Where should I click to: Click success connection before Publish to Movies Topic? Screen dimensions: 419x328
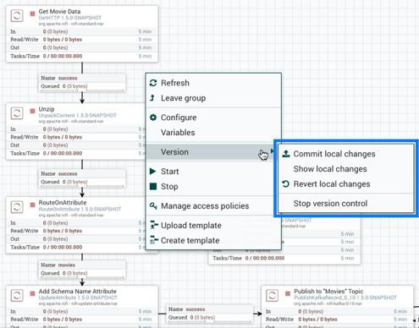(x=210, y=314)
